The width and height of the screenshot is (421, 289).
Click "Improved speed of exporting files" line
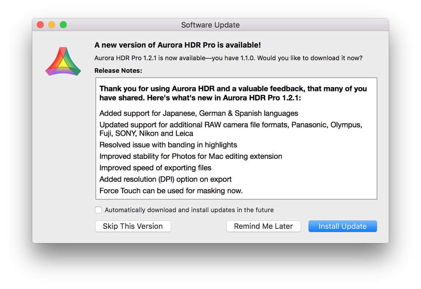155,168
